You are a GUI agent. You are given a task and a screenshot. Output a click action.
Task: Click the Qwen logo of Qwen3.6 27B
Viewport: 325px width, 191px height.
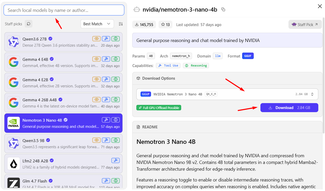coord(13,42)
